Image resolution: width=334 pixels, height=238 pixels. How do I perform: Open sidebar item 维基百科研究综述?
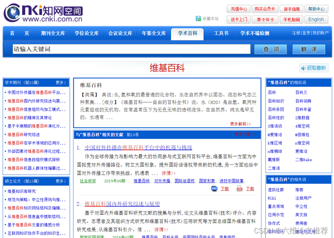pyautogui.click(x=24, y=135)
